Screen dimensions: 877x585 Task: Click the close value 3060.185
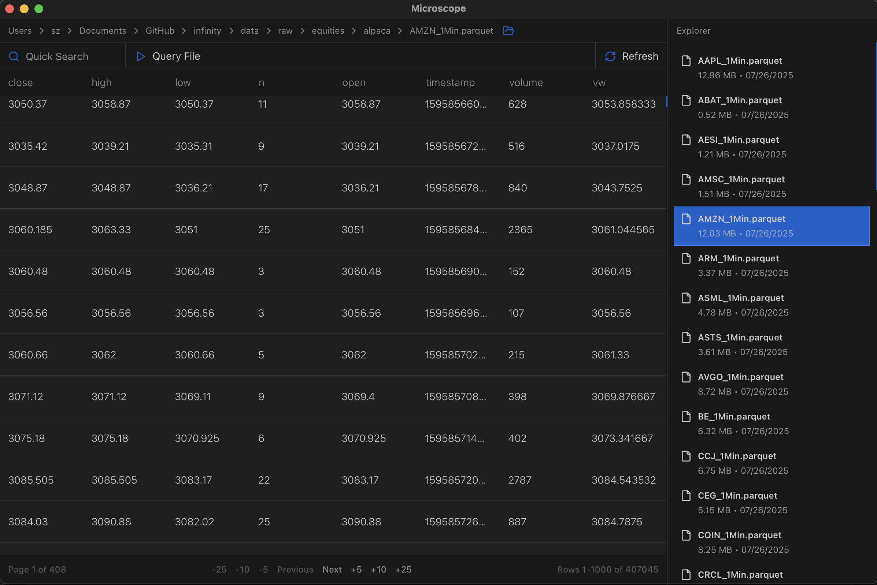coord(30,230)
